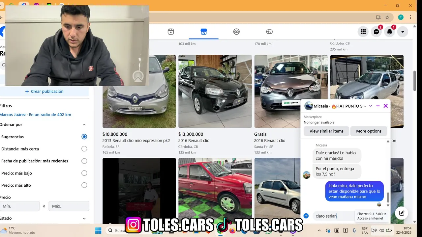Click the View similar items button

tap(326, 131)
